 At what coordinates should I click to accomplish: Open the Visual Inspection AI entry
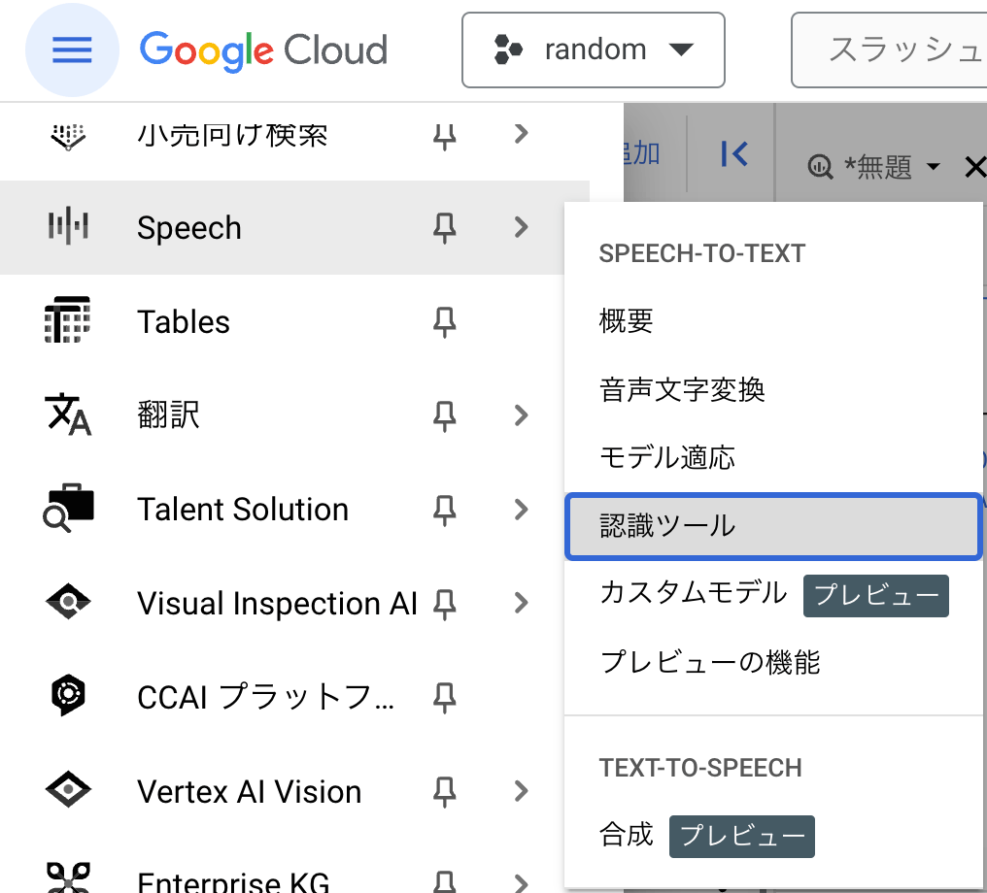(278, 603)
